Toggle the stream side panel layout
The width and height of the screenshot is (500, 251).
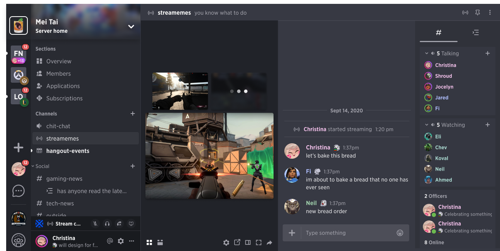click(x=248, y=243)
